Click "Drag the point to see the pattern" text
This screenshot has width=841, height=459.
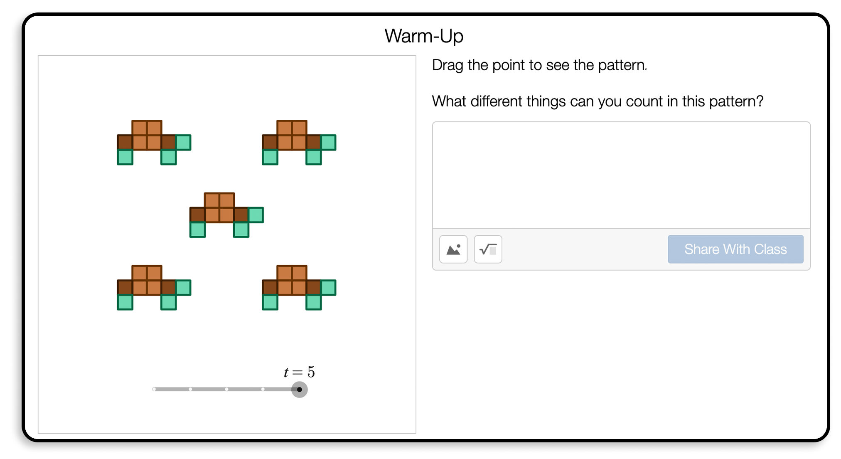pyautogui.click(x=539, y=65)
